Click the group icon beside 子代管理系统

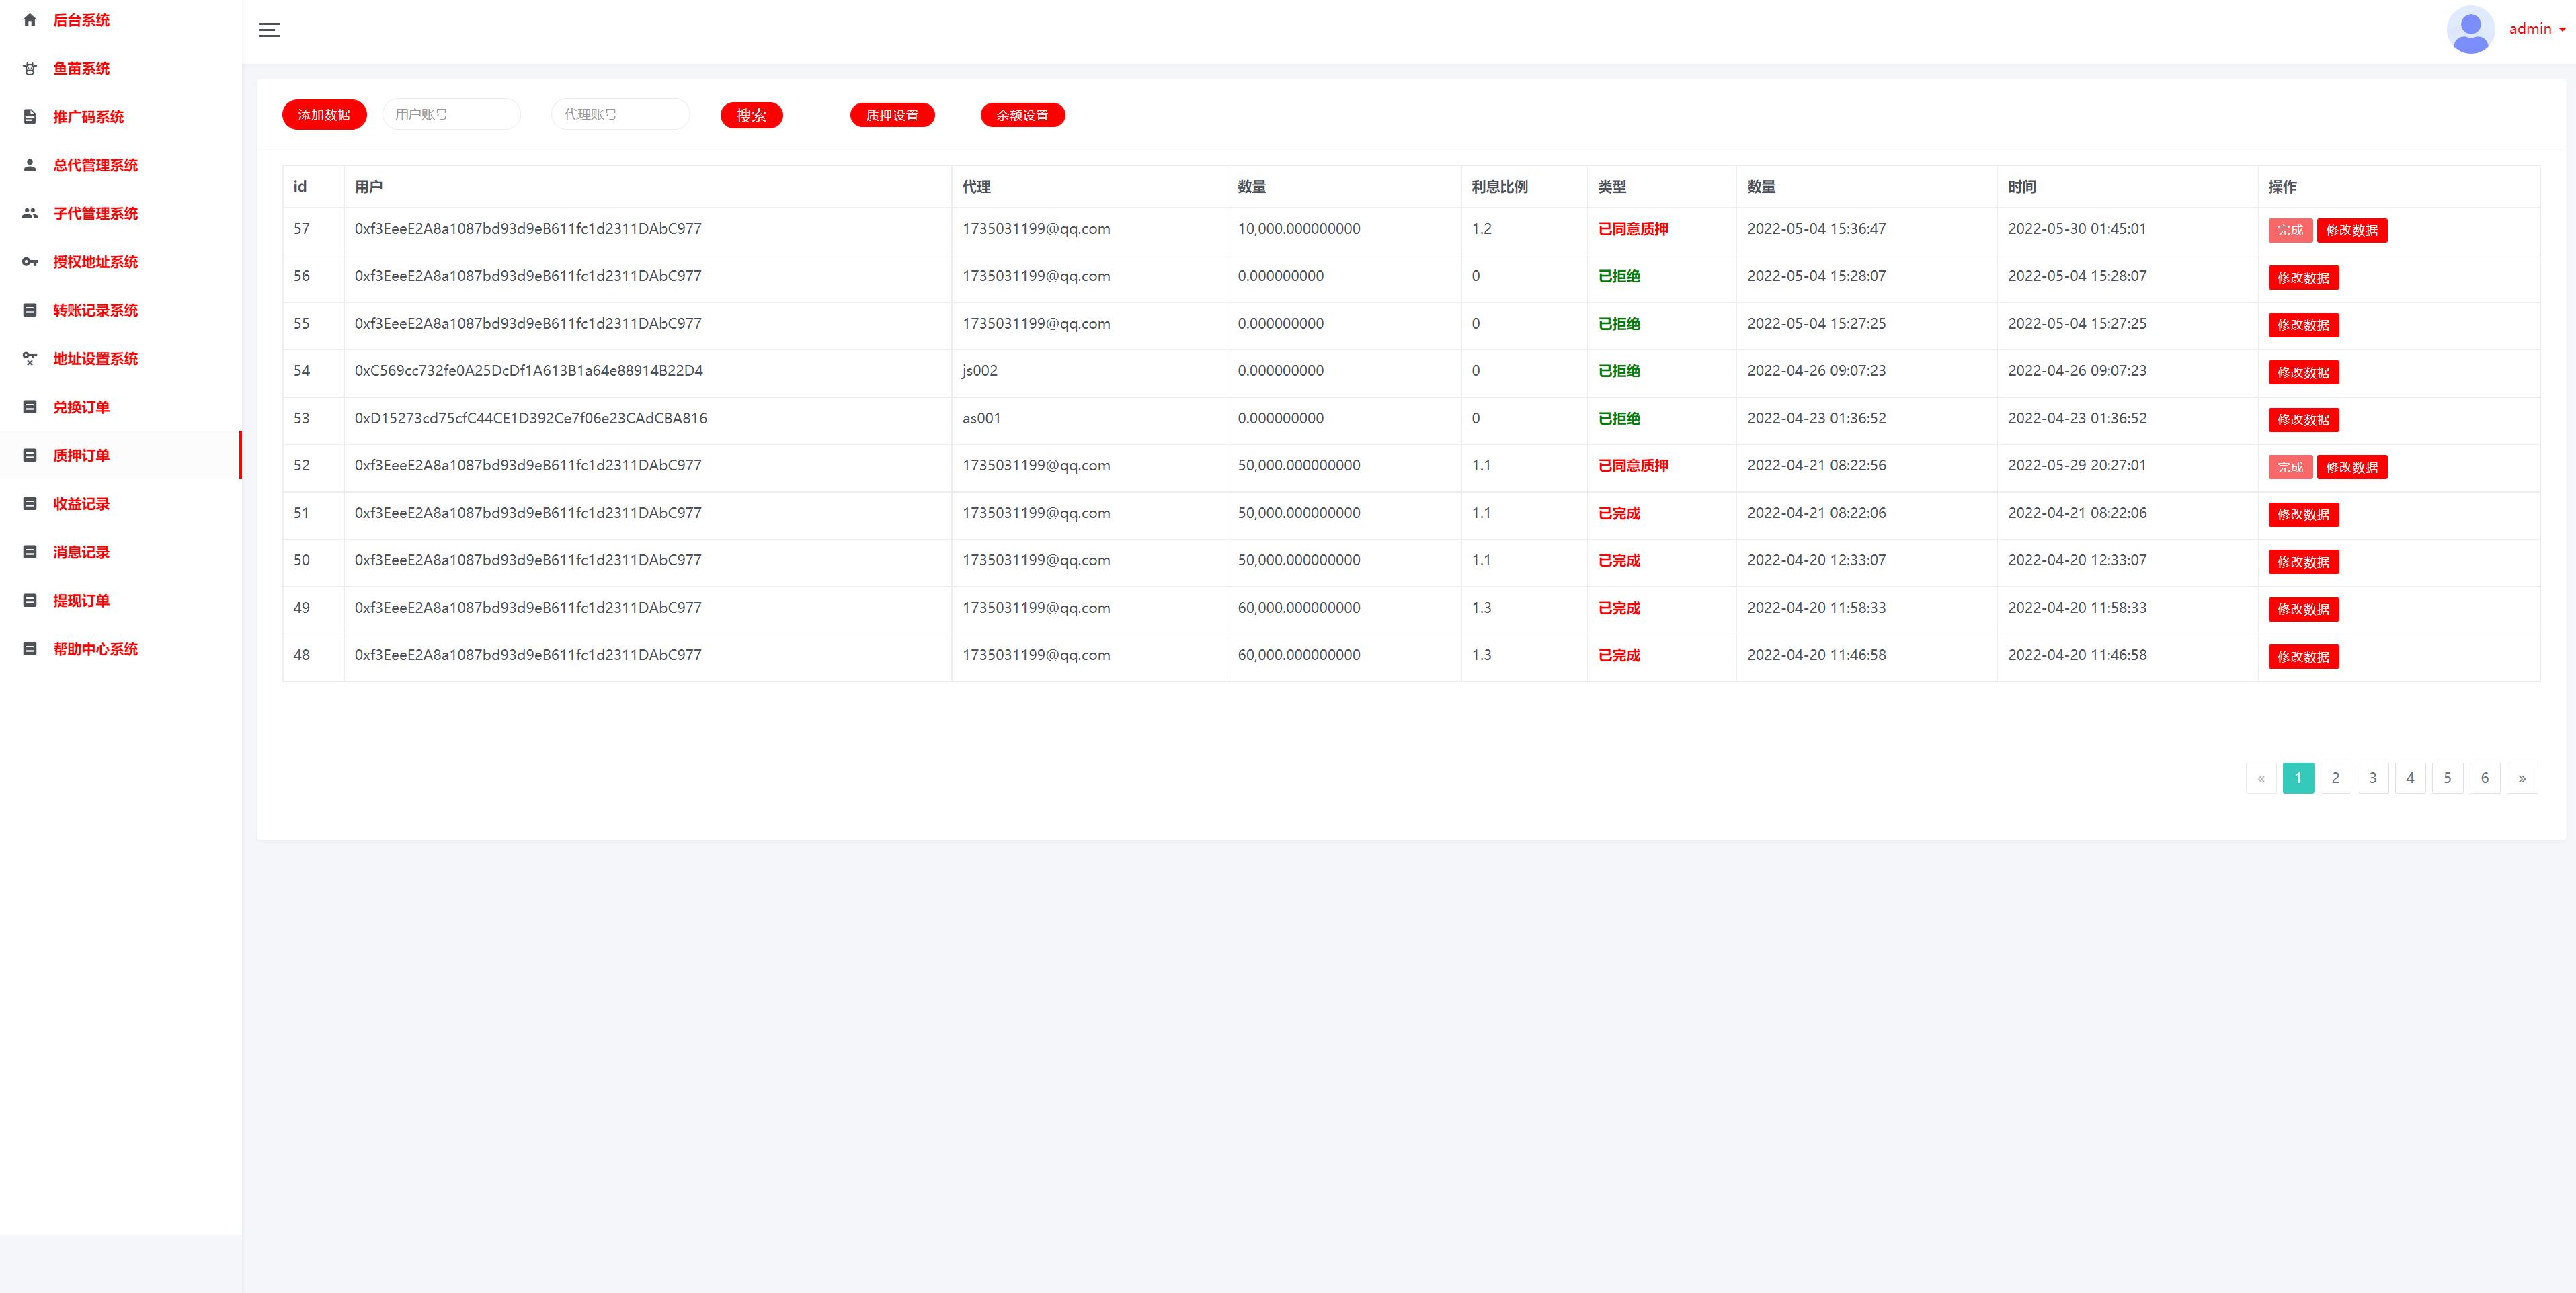(x=30, y=214)
